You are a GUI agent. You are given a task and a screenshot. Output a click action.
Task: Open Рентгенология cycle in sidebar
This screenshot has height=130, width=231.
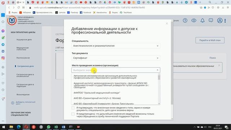coord(23,58)
